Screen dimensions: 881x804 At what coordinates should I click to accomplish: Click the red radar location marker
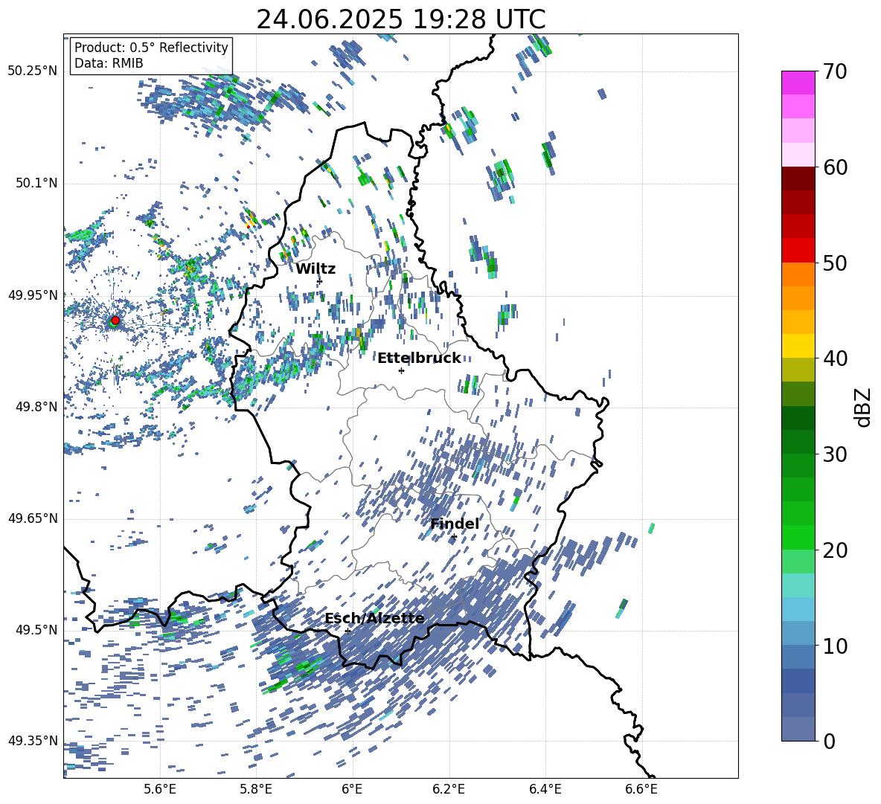[115, 320]
